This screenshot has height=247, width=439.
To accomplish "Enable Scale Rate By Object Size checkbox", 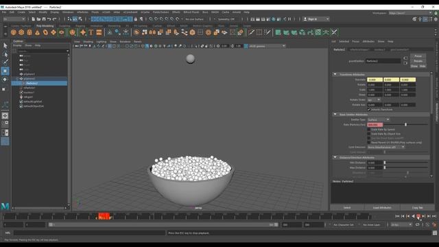I will tap(369, 134).
